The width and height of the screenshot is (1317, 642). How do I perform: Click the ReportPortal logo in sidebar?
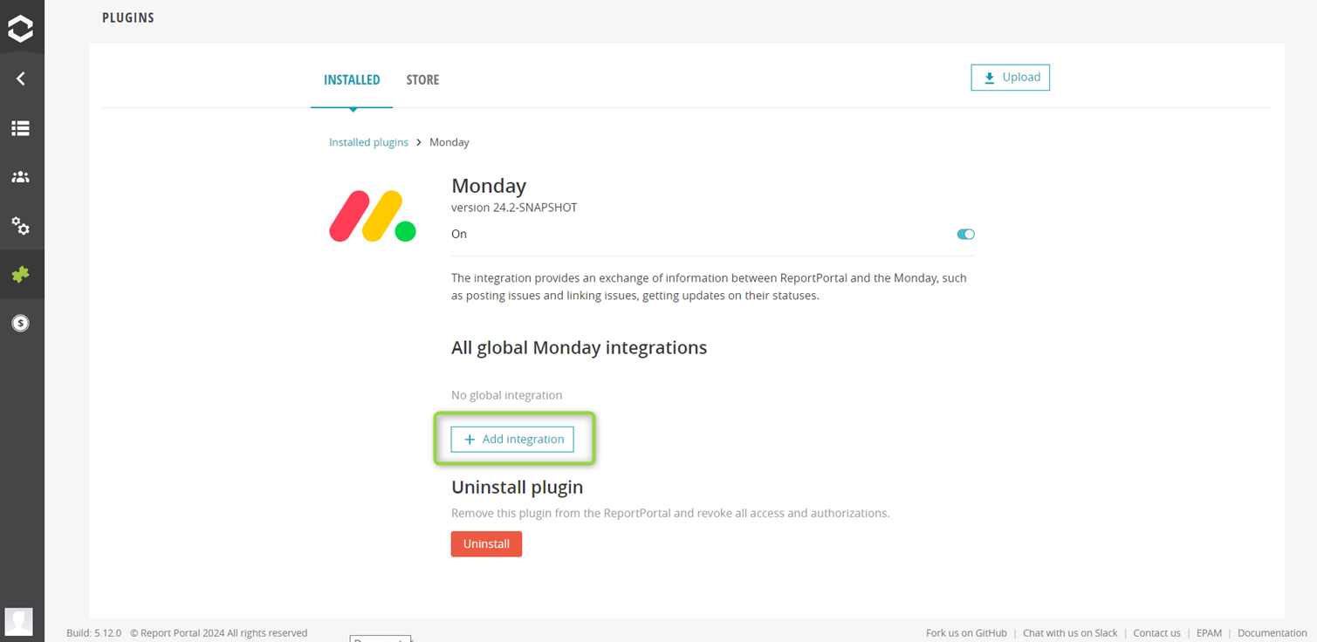(x=22, y=26)
